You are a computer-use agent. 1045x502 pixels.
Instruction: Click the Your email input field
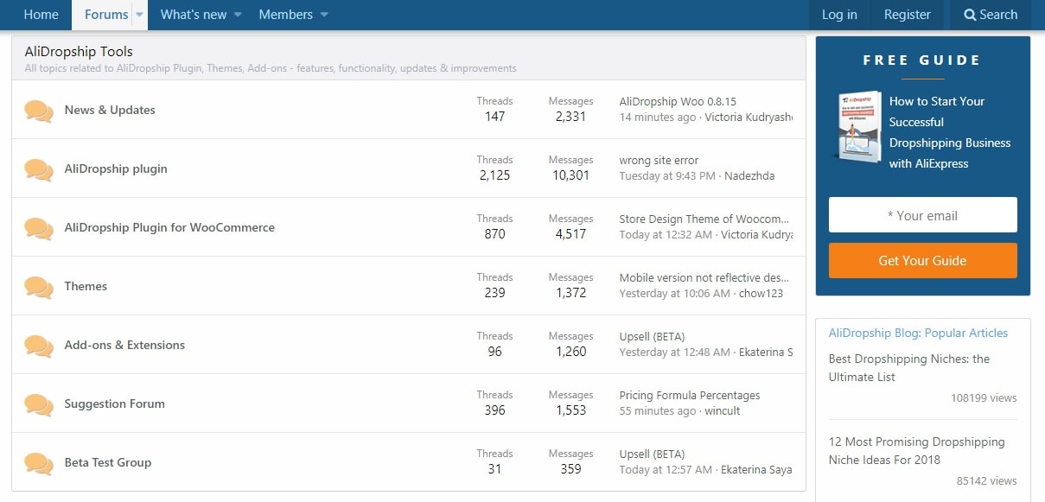(x=922, y=215)
